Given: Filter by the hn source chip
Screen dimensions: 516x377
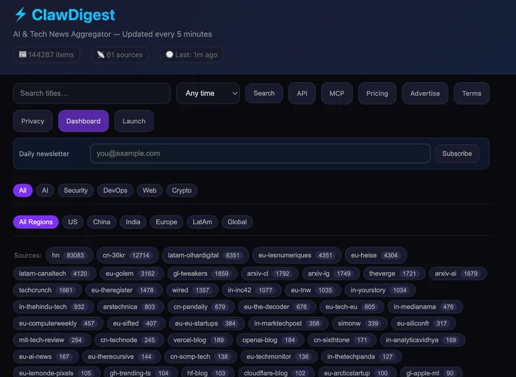Looking at the screenshot, I should pyautogui.click(x=70, y=255).
